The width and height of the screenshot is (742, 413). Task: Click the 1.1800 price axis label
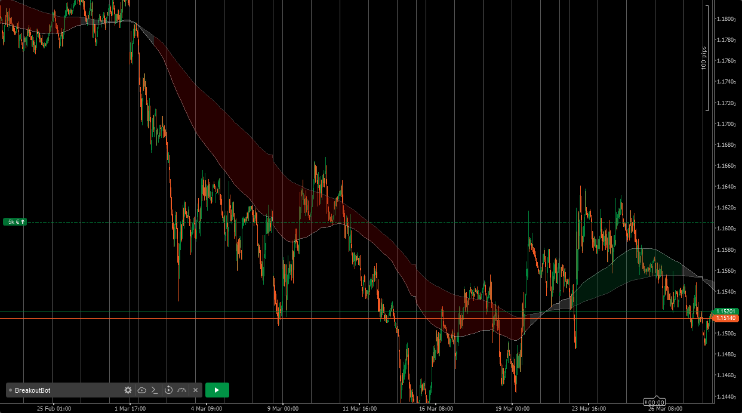[x=725, y=19]
